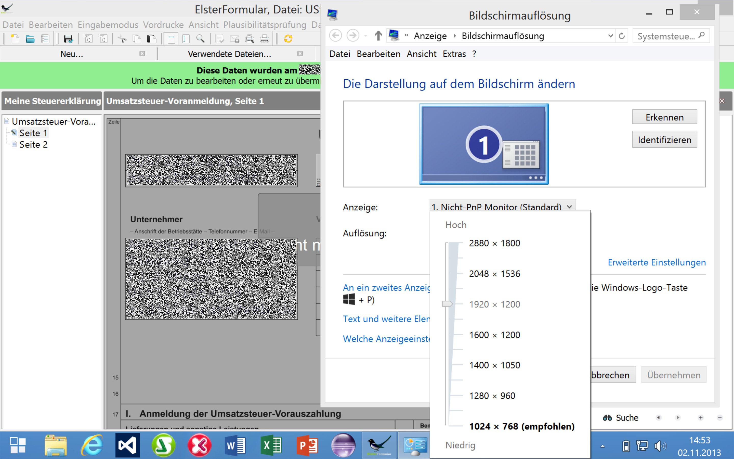
Task: Click the open folder toolbar icon
Action: [30, 39]
